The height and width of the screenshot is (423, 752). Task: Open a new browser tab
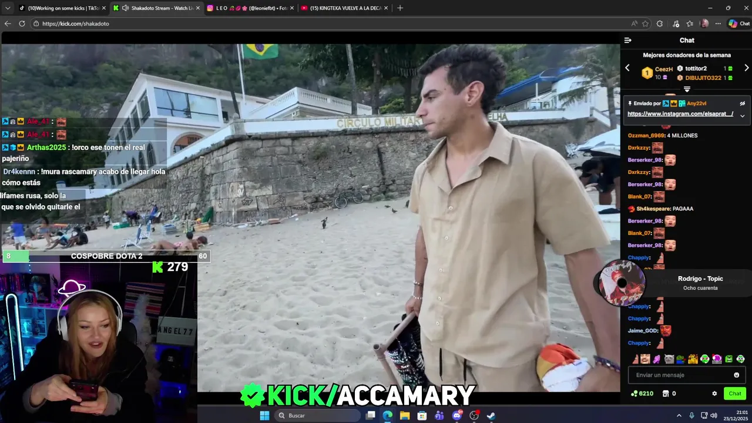tap(400, 8)
